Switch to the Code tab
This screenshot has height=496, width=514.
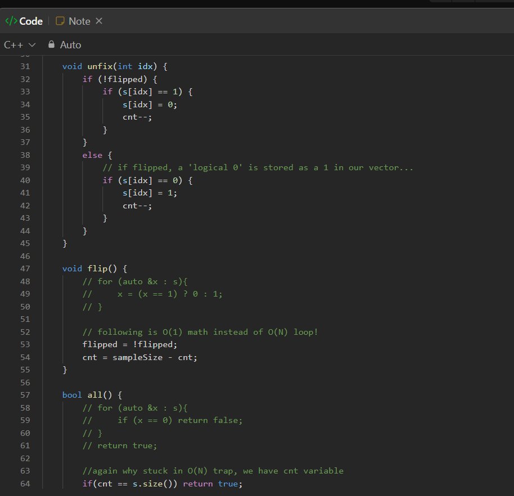coord(24,21)
